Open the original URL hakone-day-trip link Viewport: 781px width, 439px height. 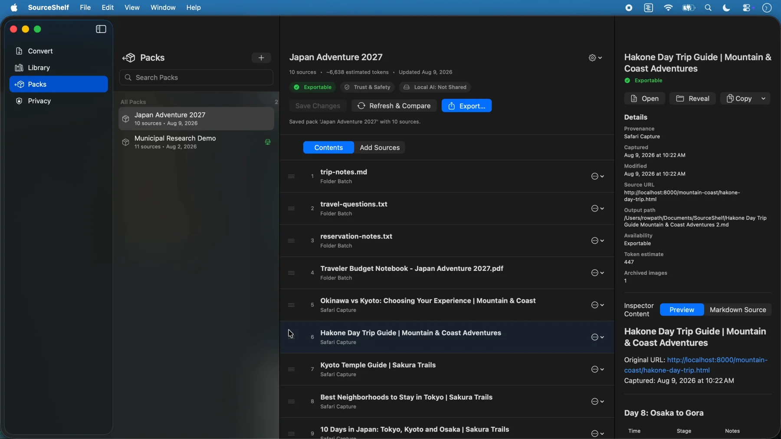[696, 365]
